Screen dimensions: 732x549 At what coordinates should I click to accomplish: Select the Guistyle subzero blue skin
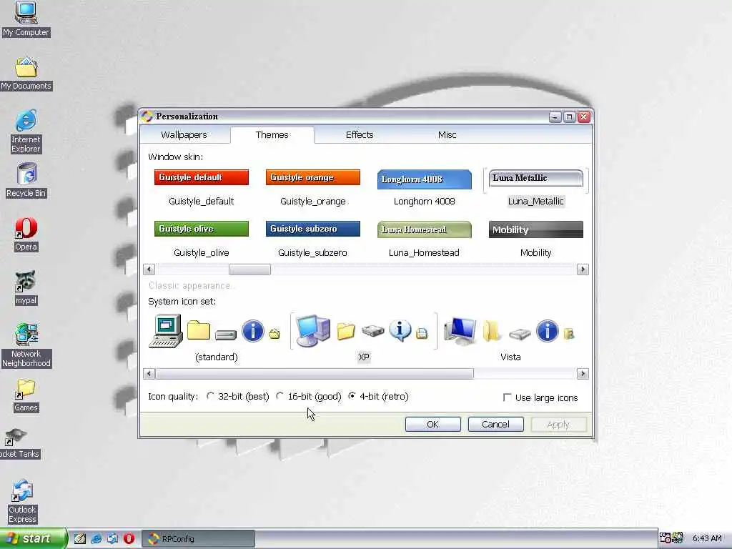pyautogui.click(x=313, y=229)
